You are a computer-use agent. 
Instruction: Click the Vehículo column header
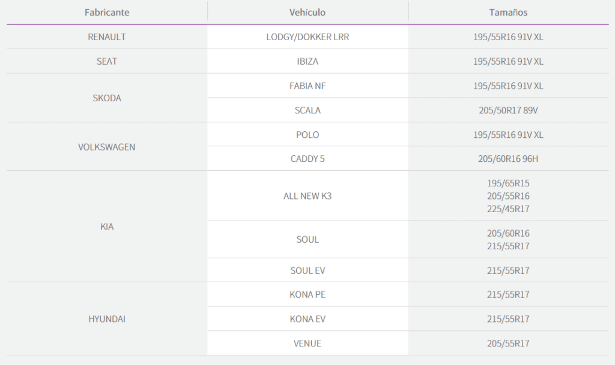pos(307,12)
